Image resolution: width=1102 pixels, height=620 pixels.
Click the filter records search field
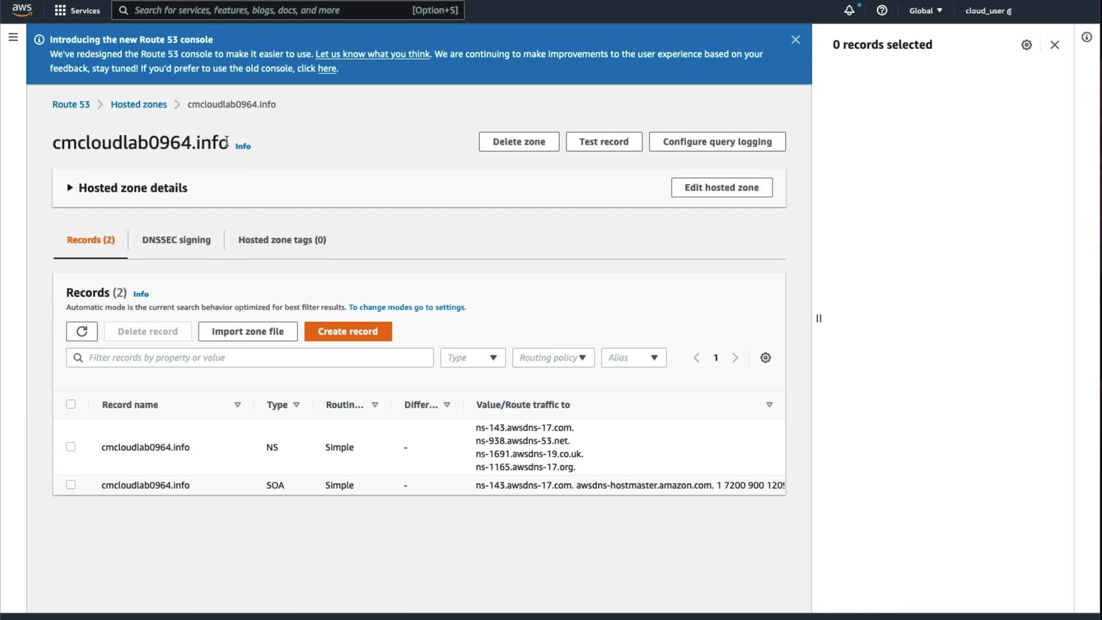(x=258, y=358)
